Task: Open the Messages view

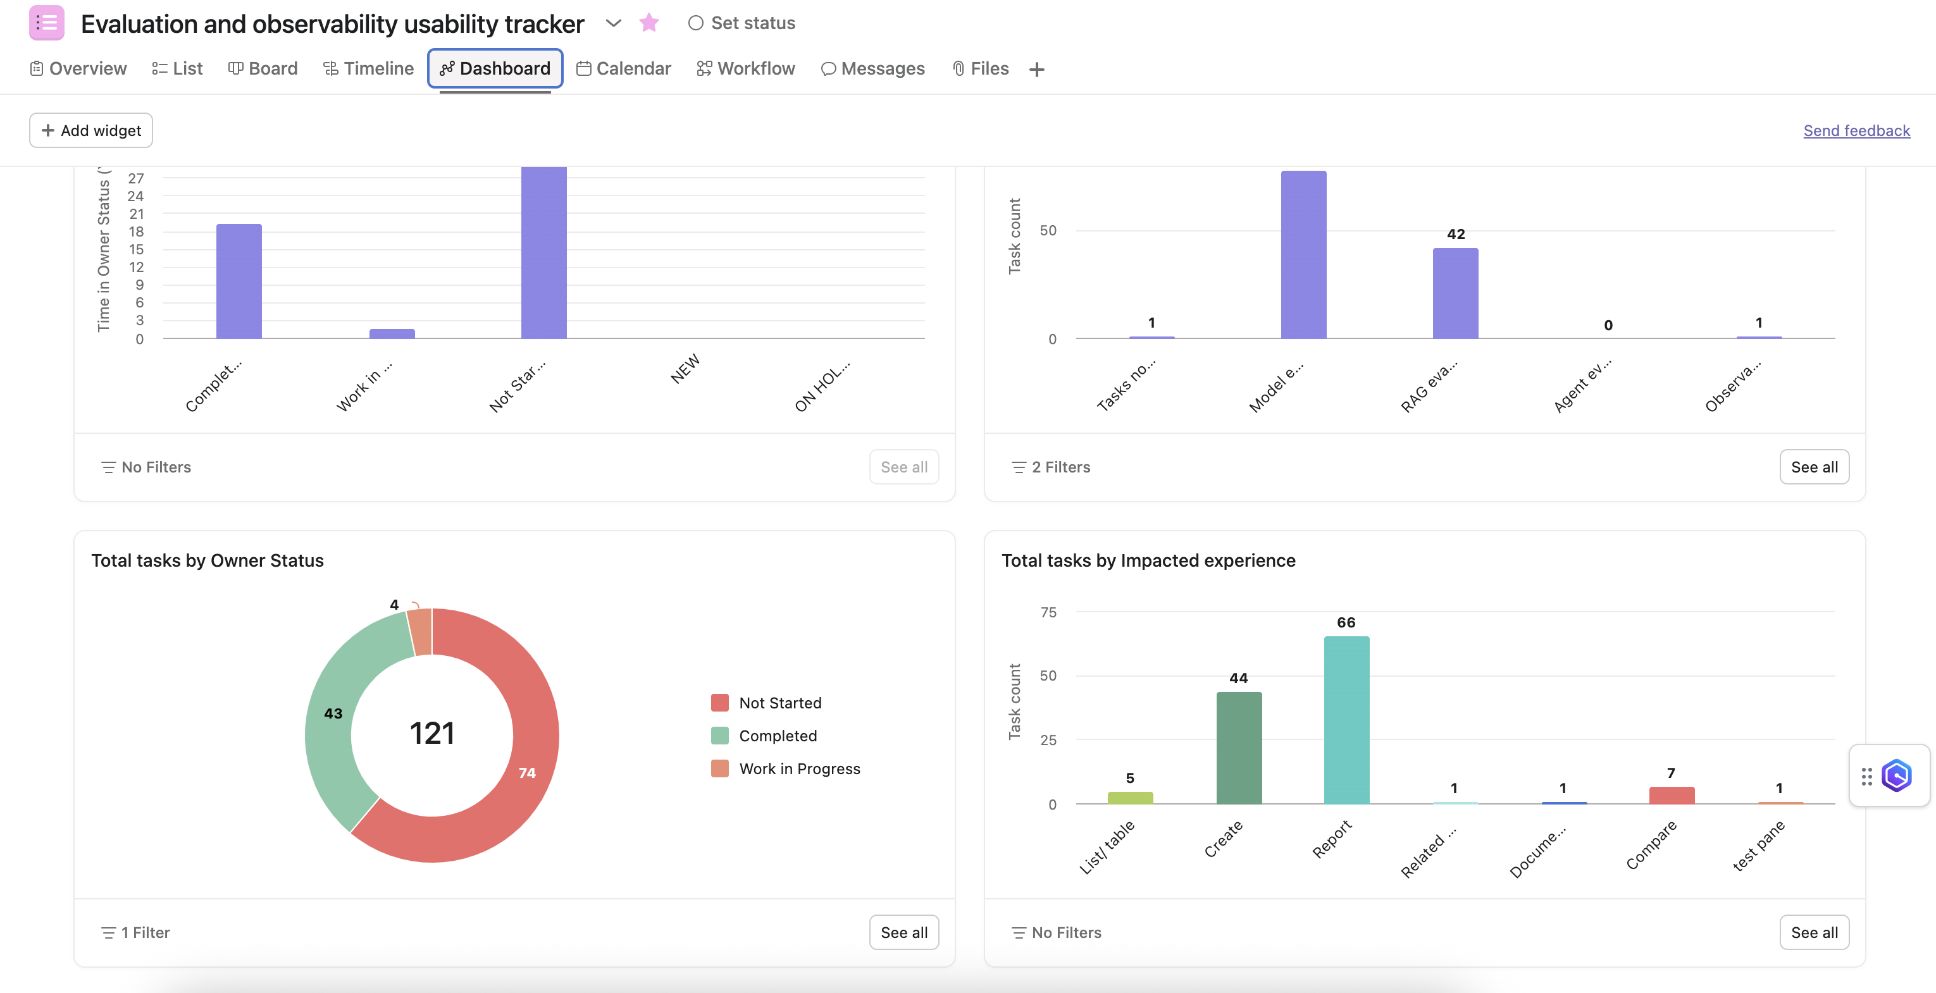Action: [872, 68]
